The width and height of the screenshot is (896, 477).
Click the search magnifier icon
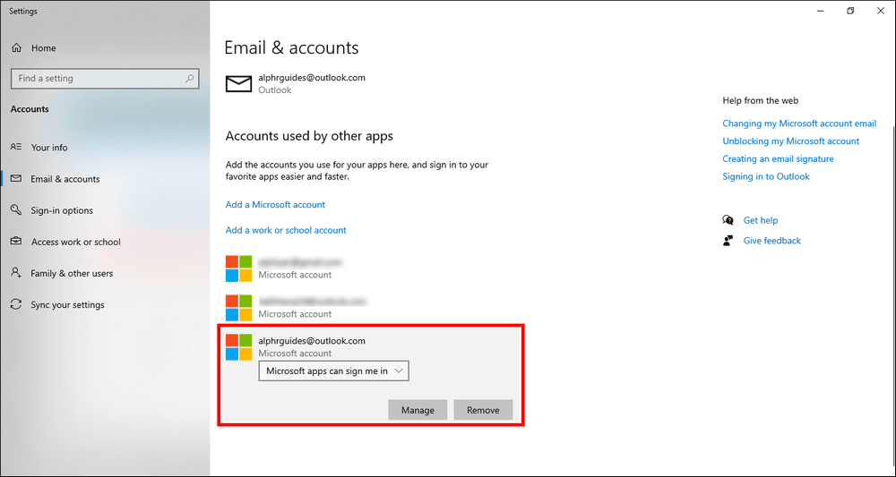[x=189, y=79]
